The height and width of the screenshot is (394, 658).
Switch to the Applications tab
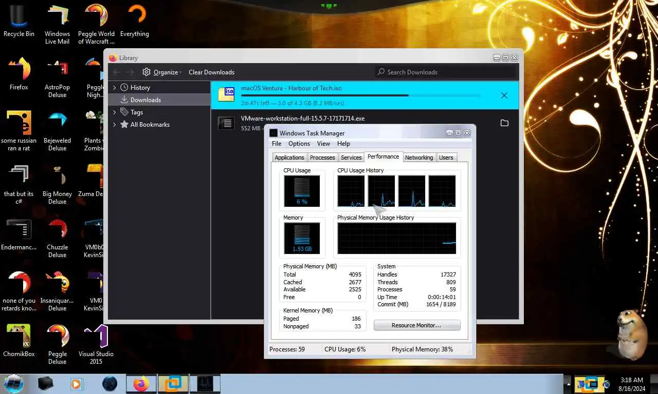coord(289,157)
